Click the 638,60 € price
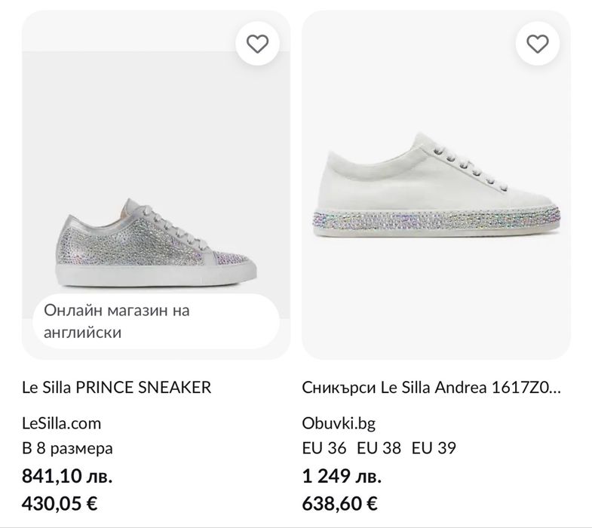 coord(339,502)
